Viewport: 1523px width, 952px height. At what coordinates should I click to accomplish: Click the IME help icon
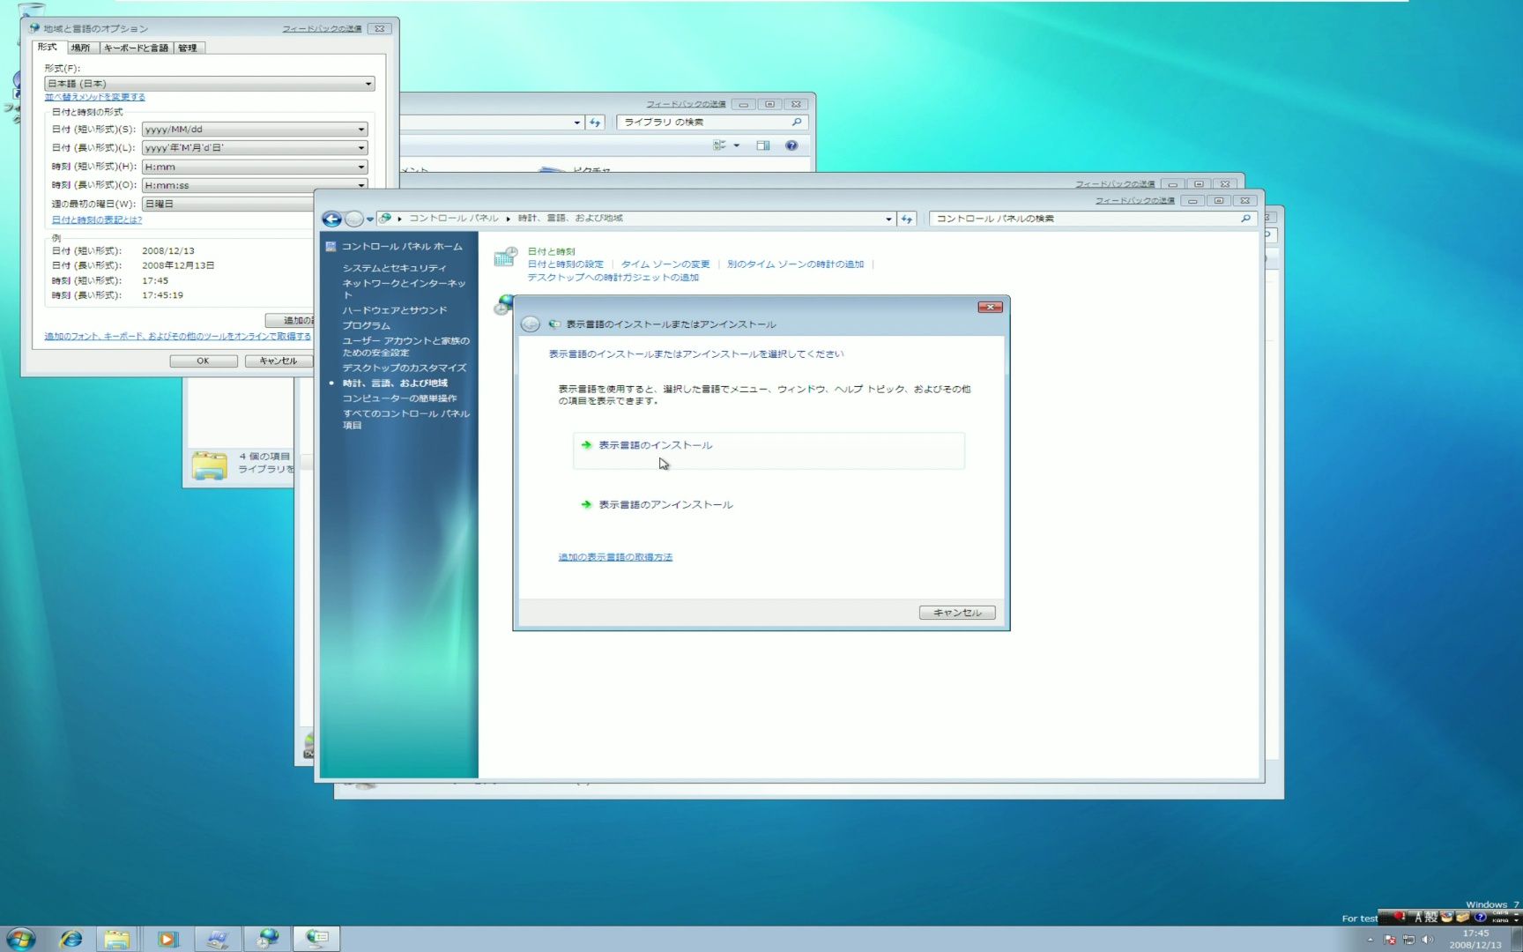point(1481,918)
